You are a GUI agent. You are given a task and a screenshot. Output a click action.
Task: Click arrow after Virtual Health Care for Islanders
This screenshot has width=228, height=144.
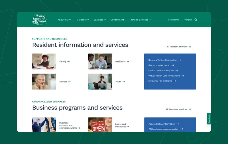(183, 76)
